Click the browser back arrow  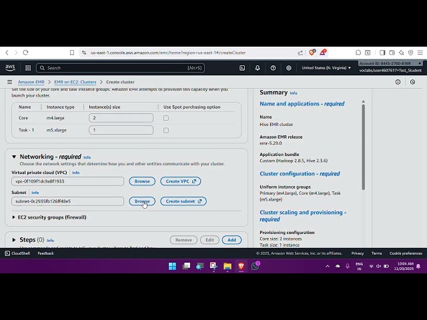(x=7, y=53)
